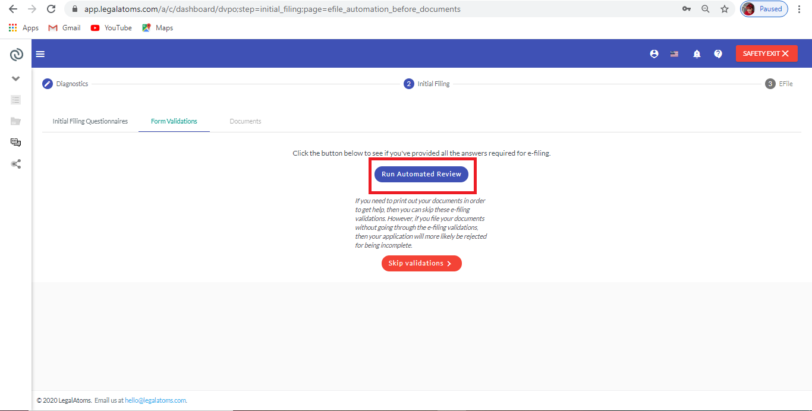Bookmark this page with the star icon
The image size is (812, 411).
click(x=725, y=9)
